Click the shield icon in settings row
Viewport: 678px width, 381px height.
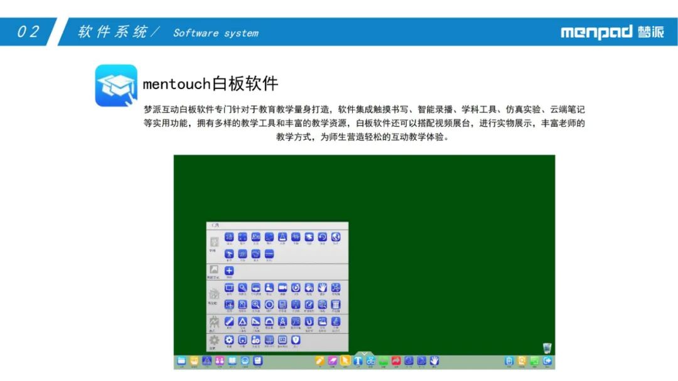tap(296, 340)
